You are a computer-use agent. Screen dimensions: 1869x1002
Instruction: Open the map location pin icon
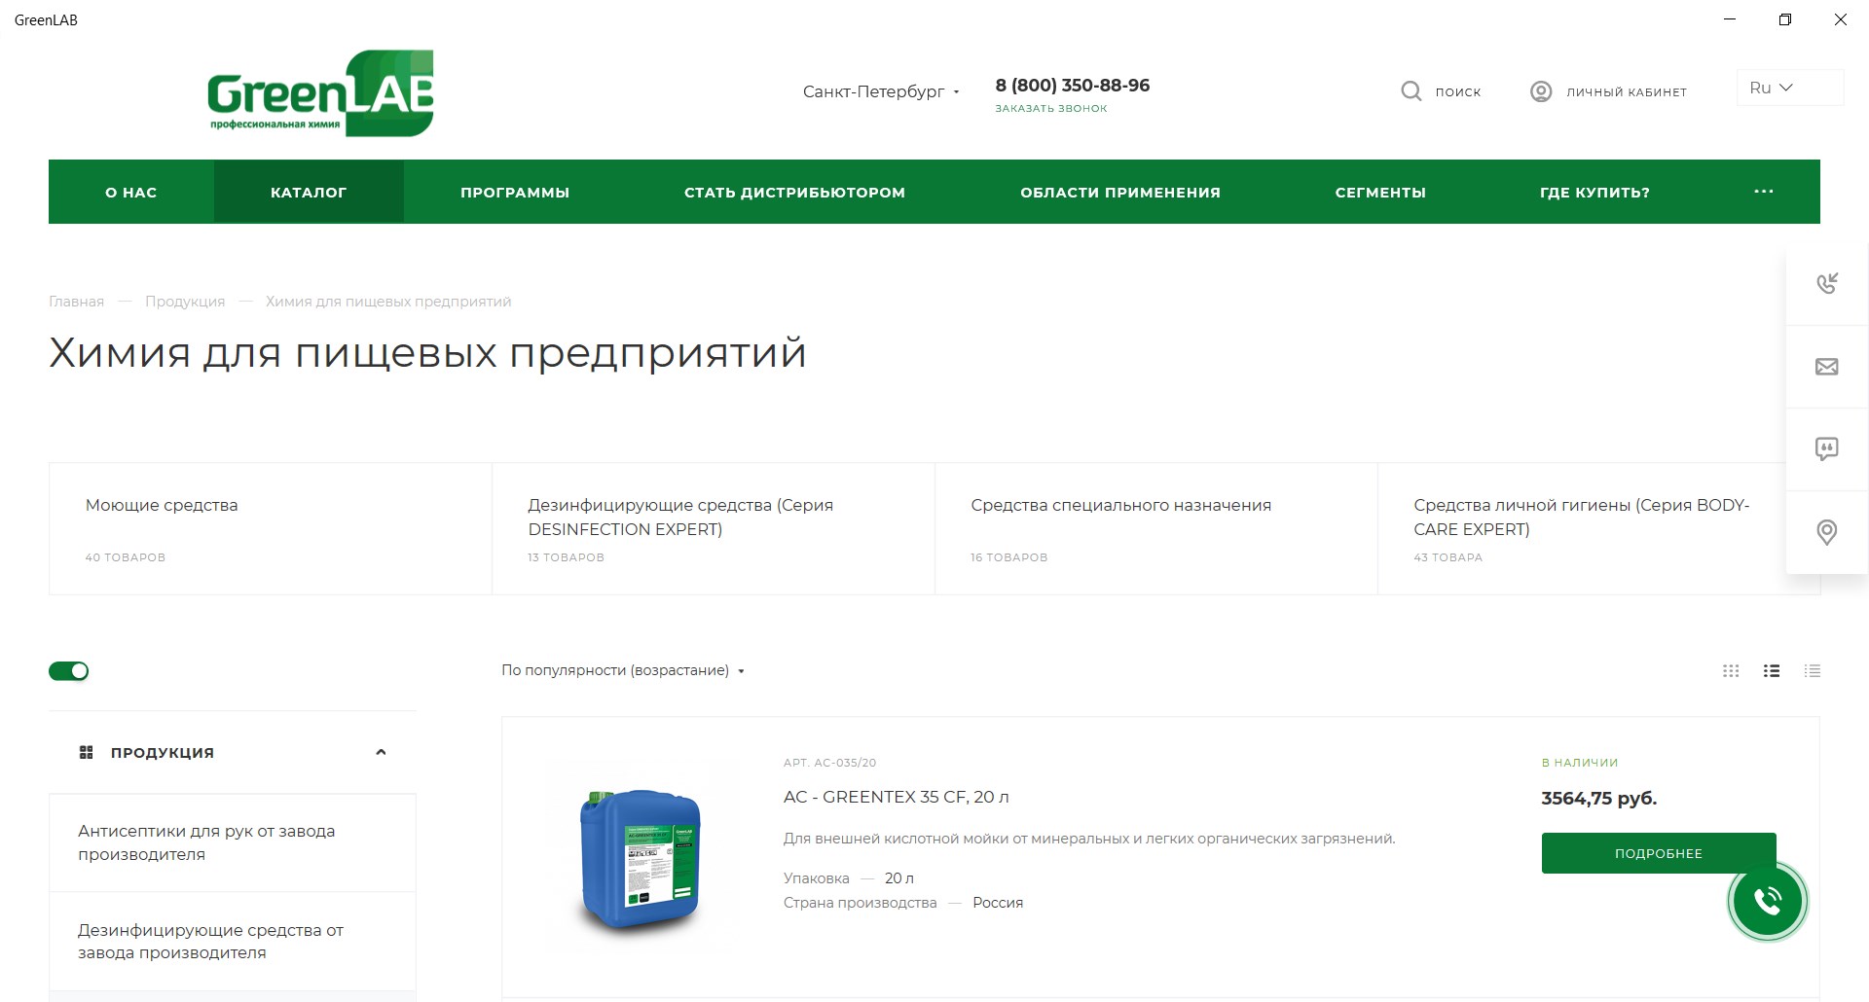click(x=1827, y=532)
